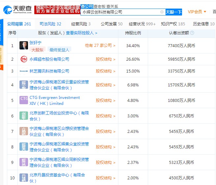
Task: Open 北京丹晟投资基金中心 link
Action: coord(57,178)
